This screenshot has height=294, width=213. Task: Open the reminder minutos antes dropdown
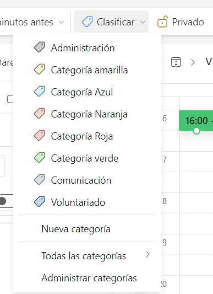(x=32, y=22)
